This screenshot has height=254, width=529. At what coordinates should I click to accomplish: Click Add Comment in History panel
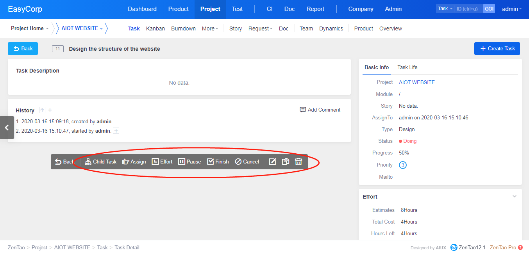[x=320, y=110]
